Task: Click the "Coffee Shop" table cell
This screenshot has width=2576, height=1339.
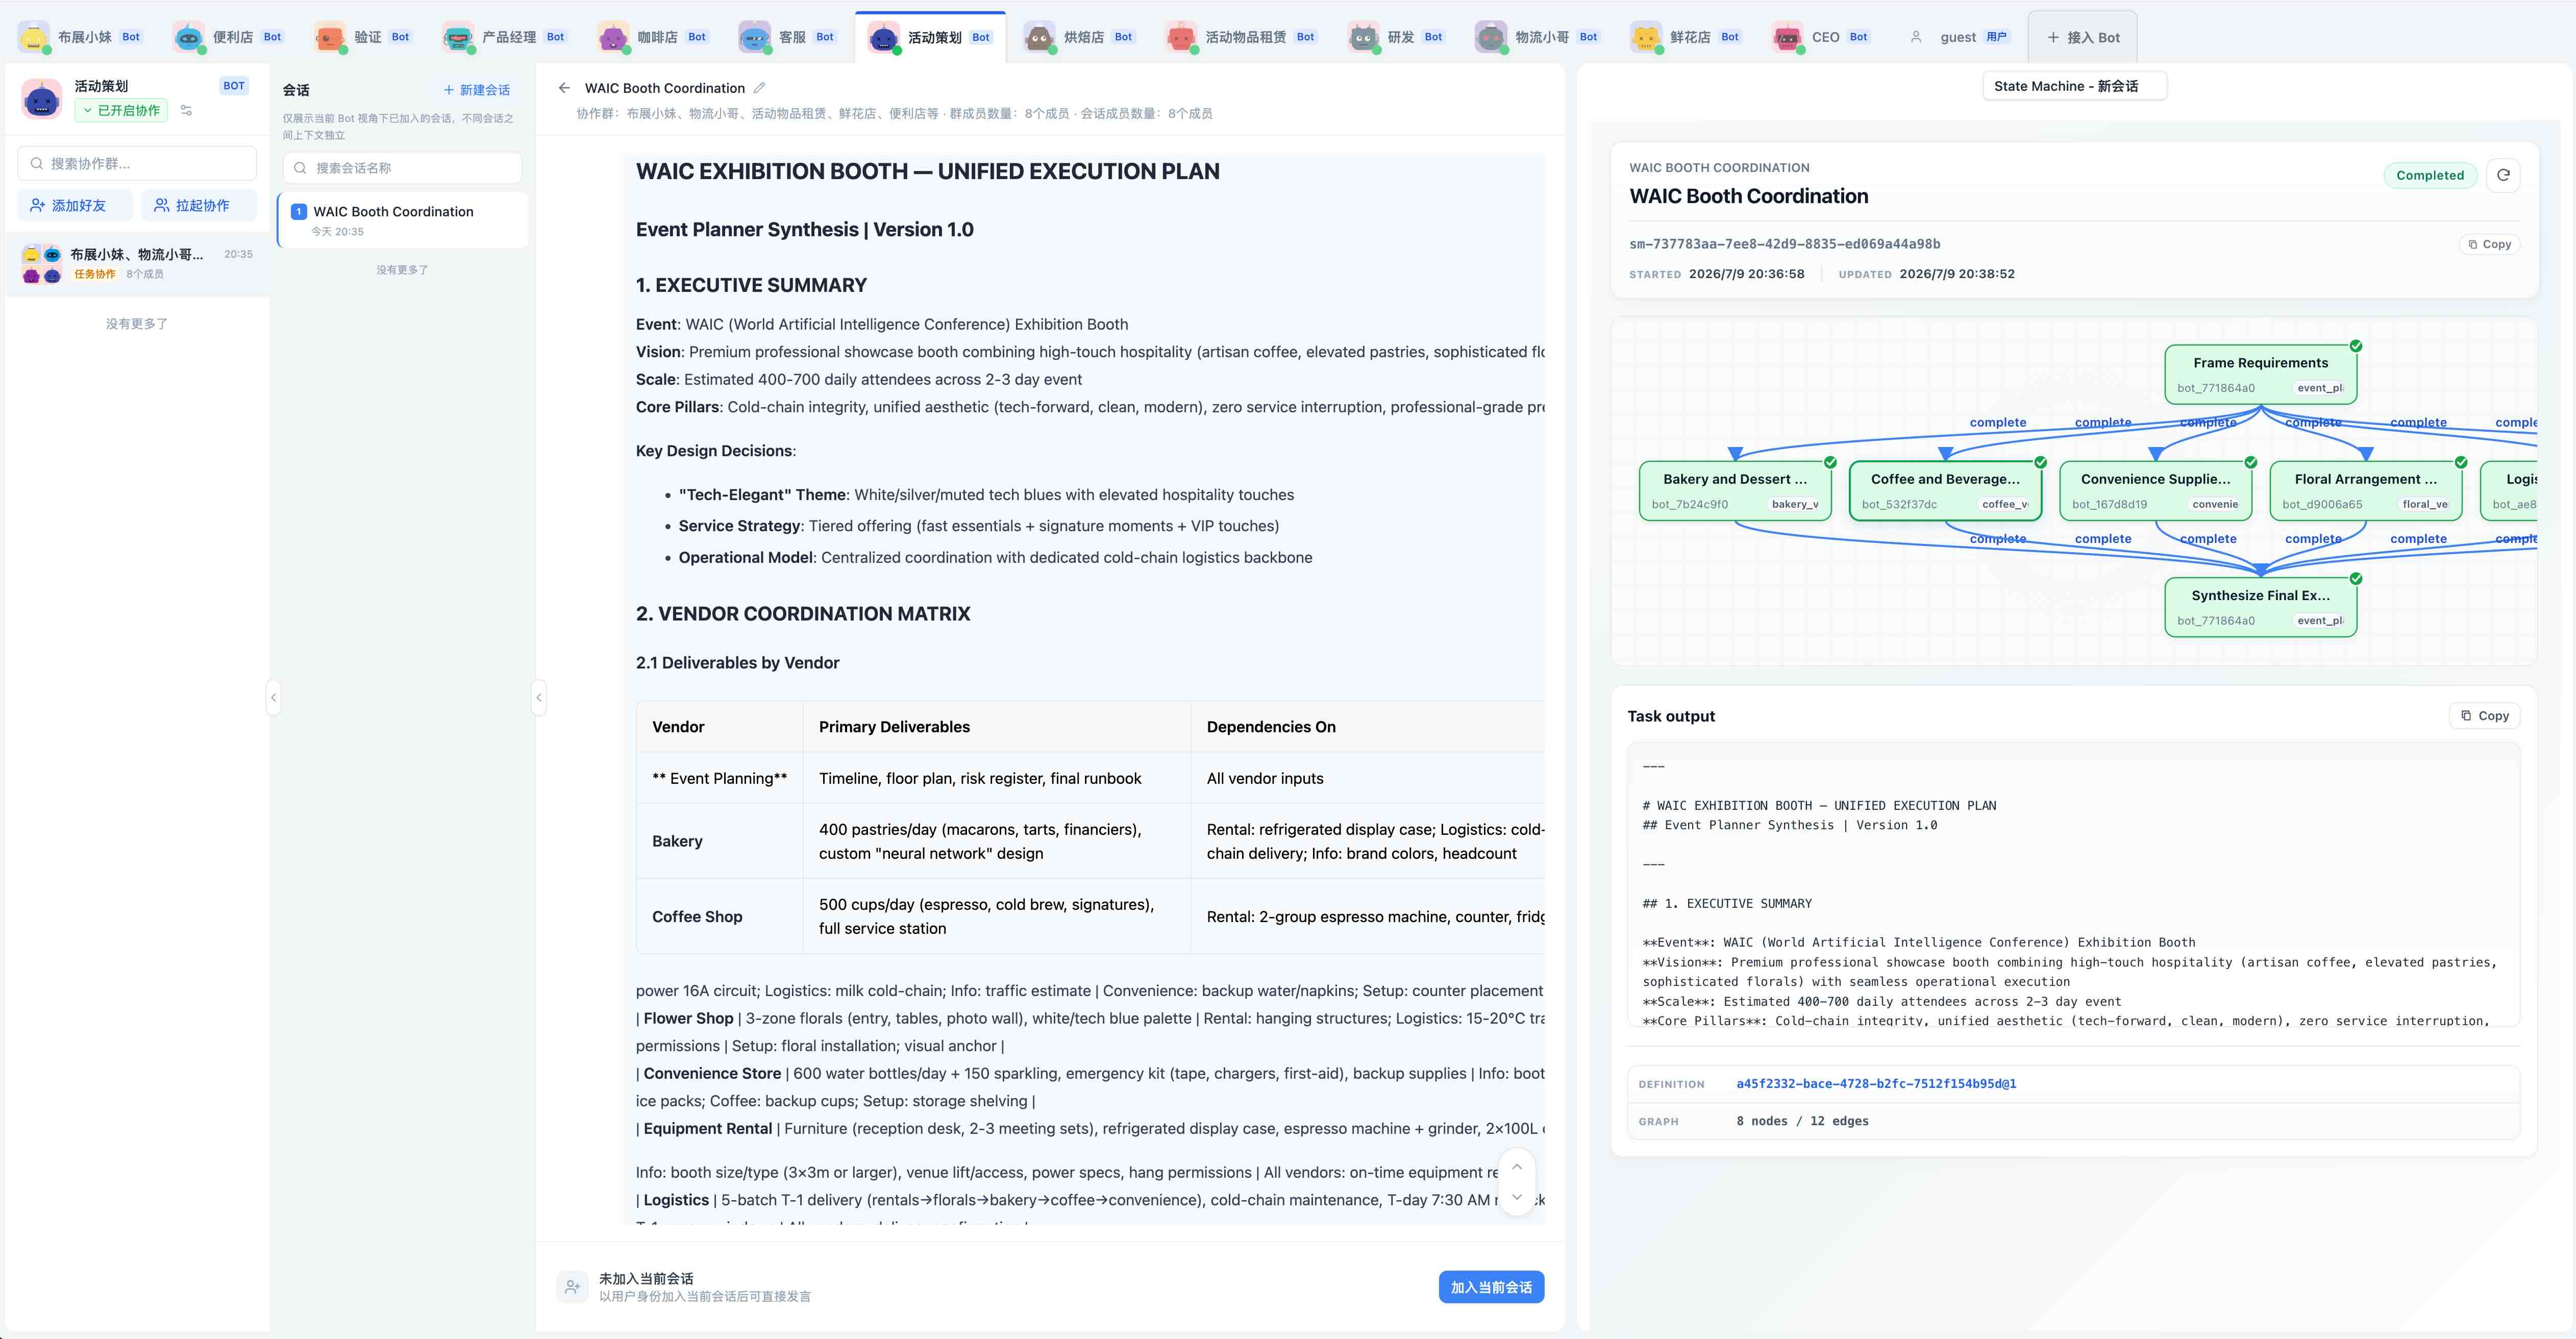Action: 719,916
